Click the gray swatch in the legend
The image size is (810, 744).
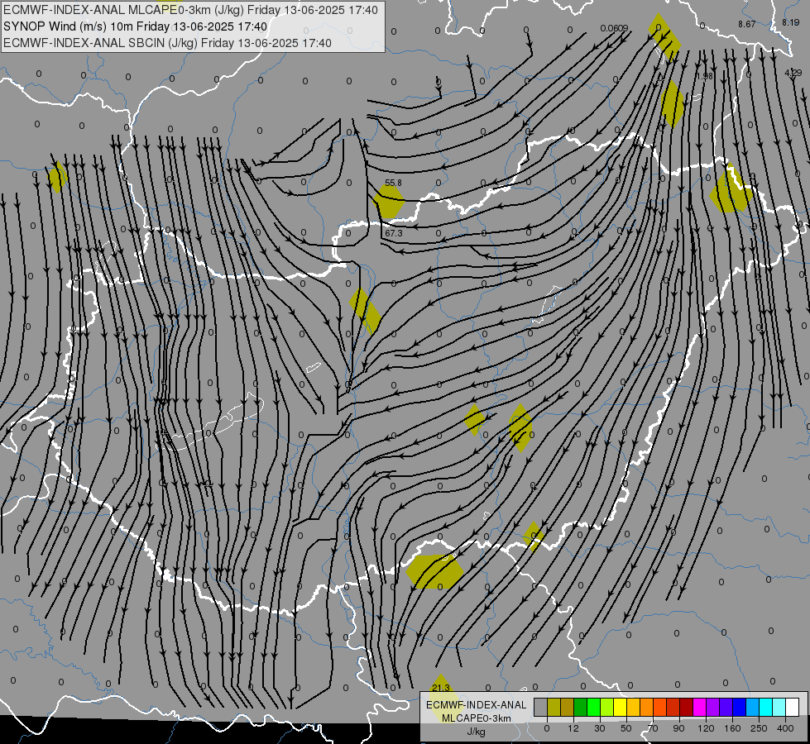pos(541,707)
